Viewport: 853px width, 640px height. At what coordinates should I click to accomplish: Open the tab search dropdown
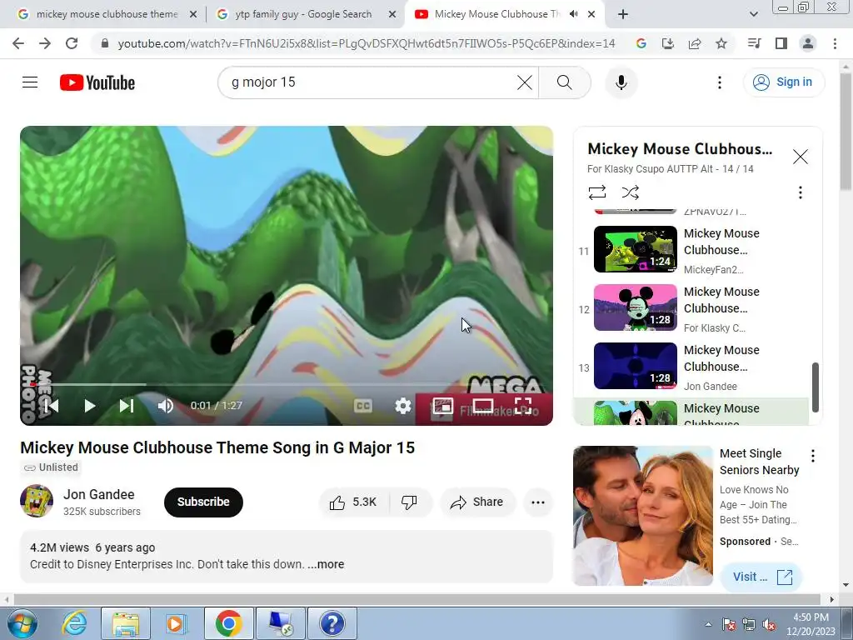[753, 15]
